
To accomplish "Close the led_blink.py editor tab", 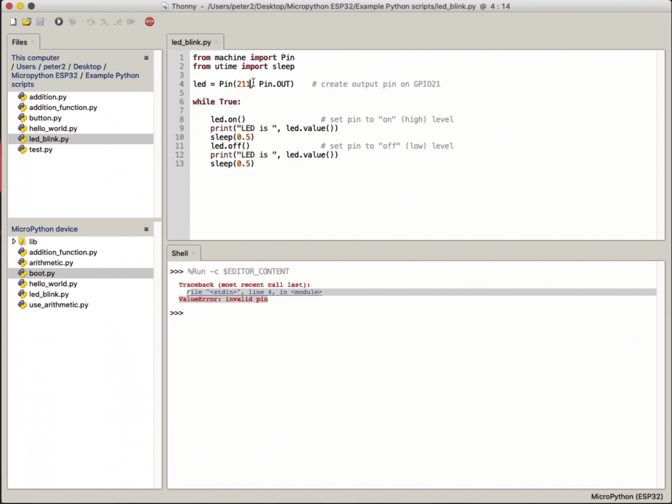I will pos(216,42).
